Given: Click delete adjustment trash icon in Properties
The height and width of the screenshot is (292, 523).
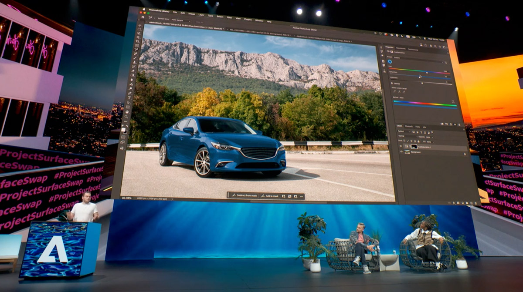Looking at the screenshot, I should click(x=459, y=124).
